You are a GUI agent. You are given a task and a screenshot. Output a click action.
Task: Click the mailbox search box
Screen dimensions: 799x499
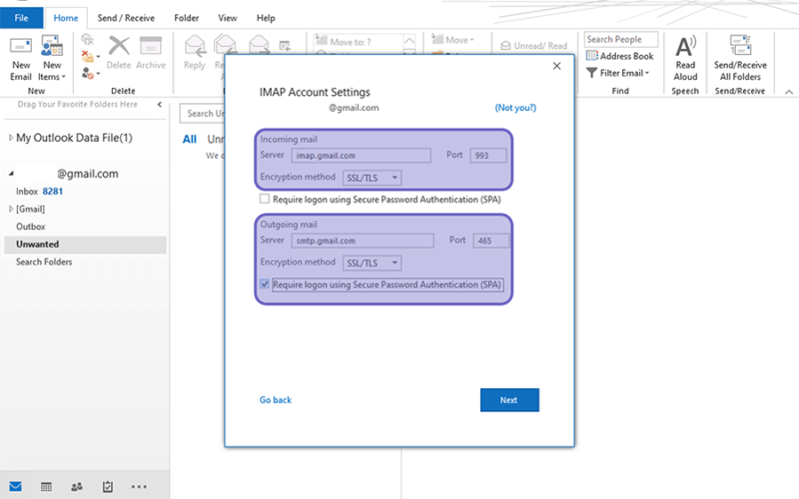click(203, 113)
